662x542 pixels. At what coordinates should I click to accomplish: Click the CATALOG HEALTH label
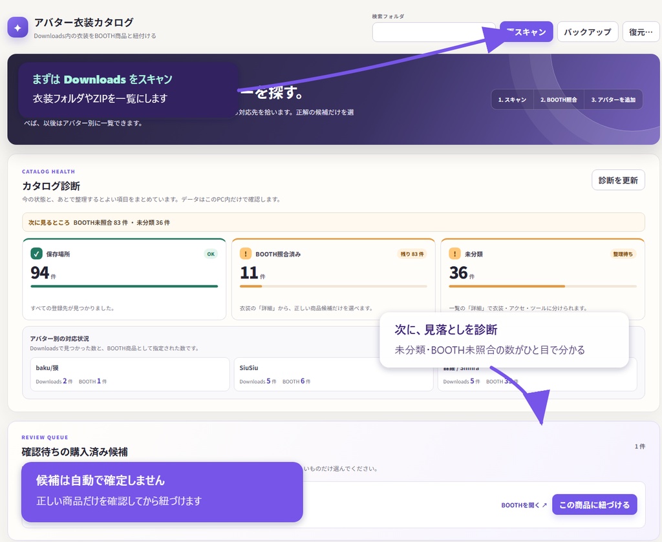click(x=48, y=172)
